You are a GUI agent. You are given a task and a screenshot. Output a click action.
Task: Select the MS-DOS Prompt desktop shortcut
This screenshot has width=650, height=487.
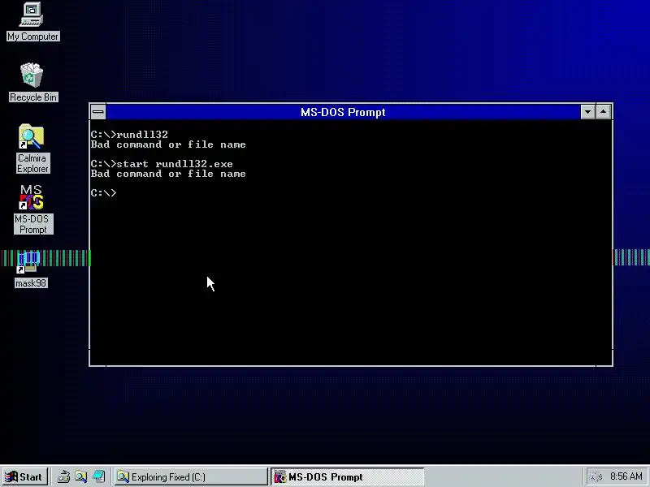[32, 209]
